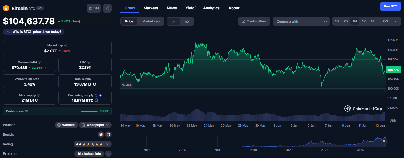The image size is (404, 158).
Task: Open the Compare with dropdown
Action: pos(301,21)
